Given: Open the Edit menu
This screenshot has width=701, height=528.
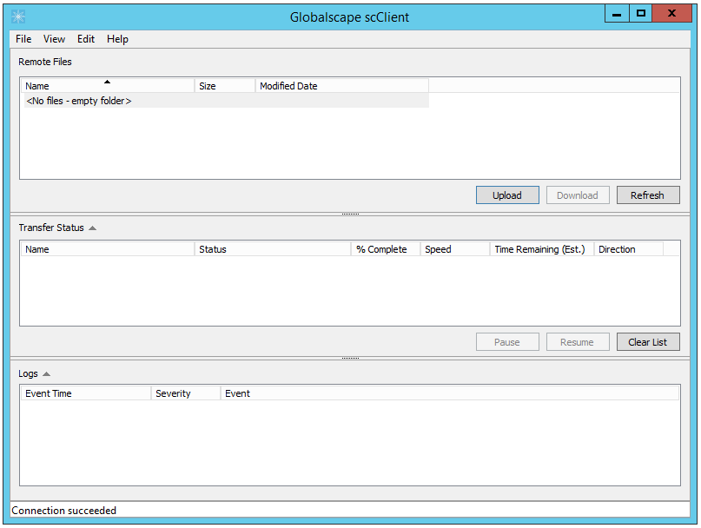Looking at the screenshot, I should click(x=86, y=39).
